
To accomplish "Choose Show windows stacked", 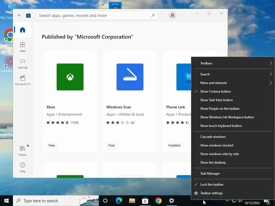I will pyautogui.click(x=233, y=145).
